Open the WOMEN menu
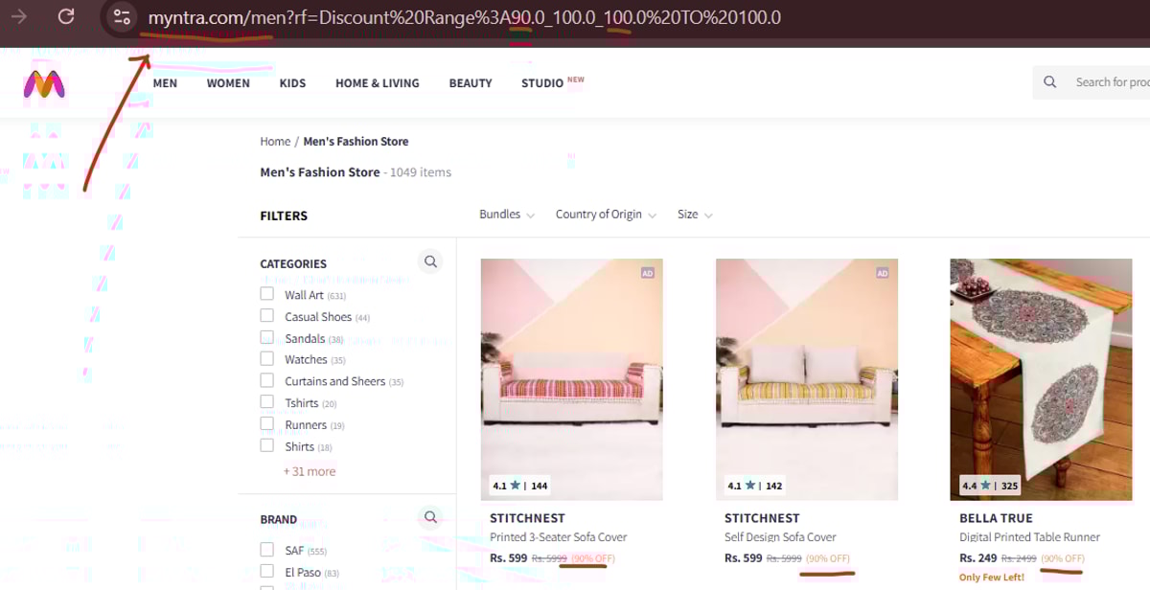Screen dimensions: 1150x590 228,83
